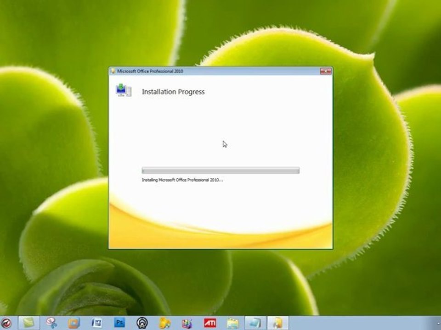The height and width of the screenshot is (330, 441).
Task: Open the green sticky note taskbar item
Action: [x=28, y=323]
